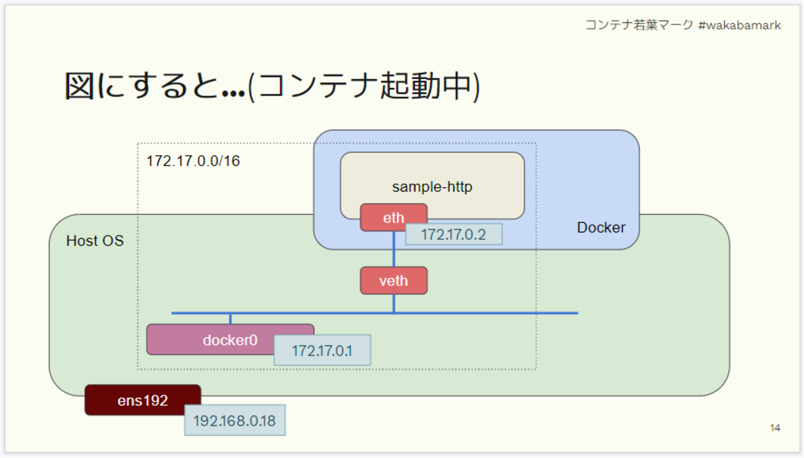
Task: Select the red eth interface box
Action: [393, 218]
